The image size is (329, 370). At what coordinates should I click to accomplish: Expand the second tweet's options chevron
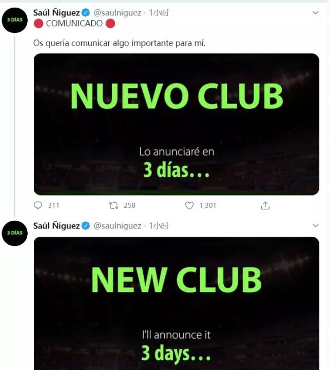click(x=316, y=226)
